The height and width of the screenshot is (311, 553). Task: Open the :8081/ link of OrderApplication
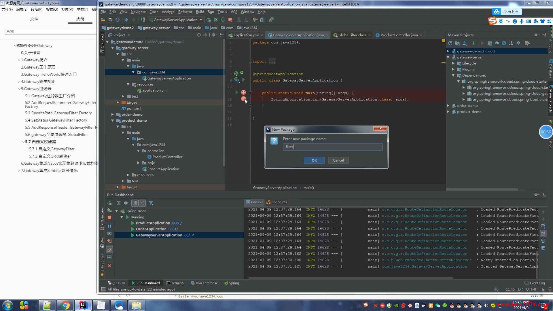pos(173,229)
